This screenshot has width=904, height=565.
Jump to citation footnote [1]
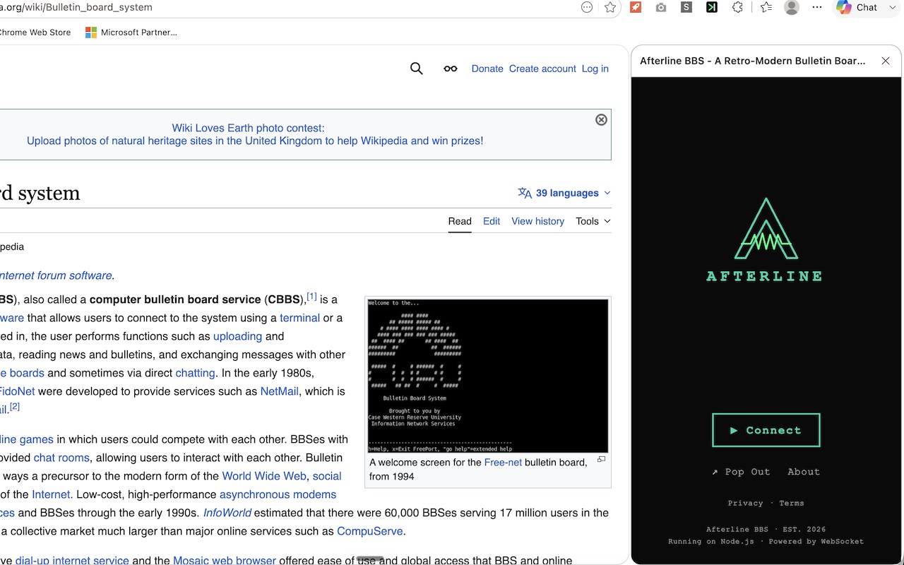tap(312, 297)
